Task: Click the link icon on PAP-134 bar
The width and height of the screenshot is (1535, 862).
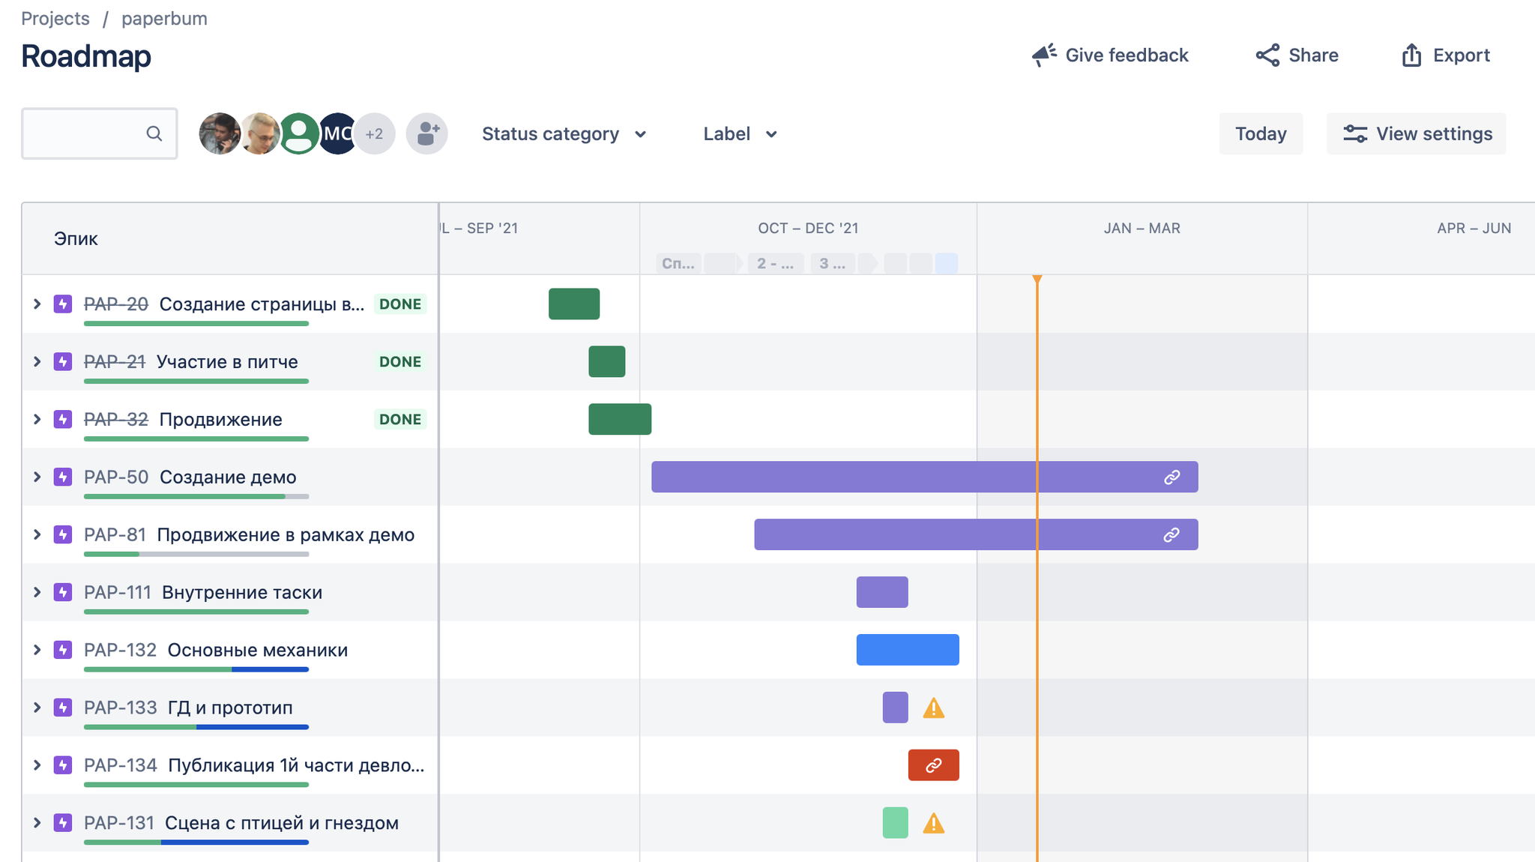Action: [933, 765]
